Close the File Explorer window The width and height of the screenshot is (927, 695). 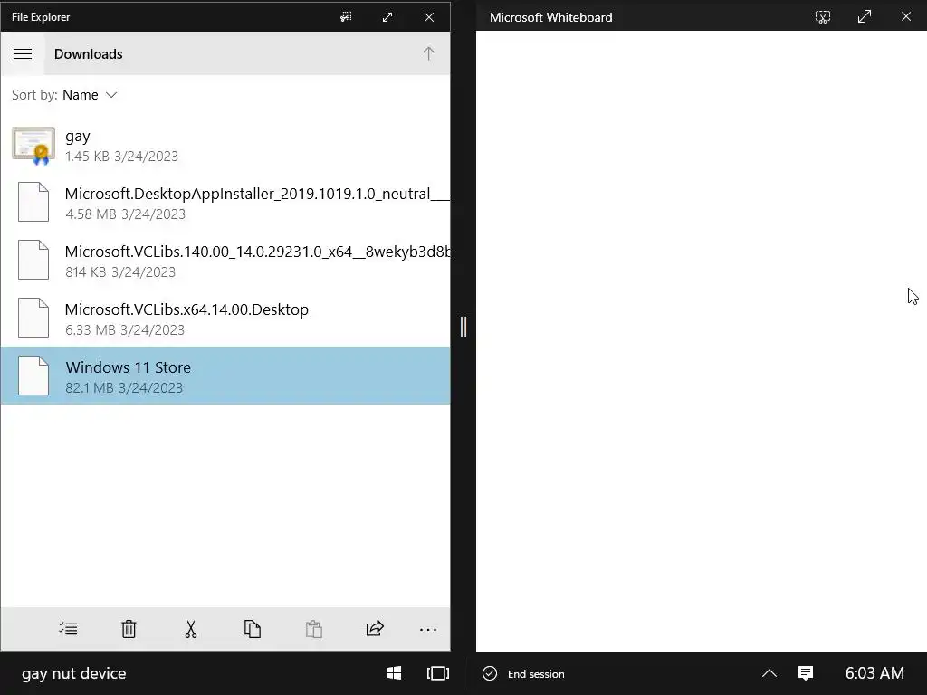click(429, 17)
